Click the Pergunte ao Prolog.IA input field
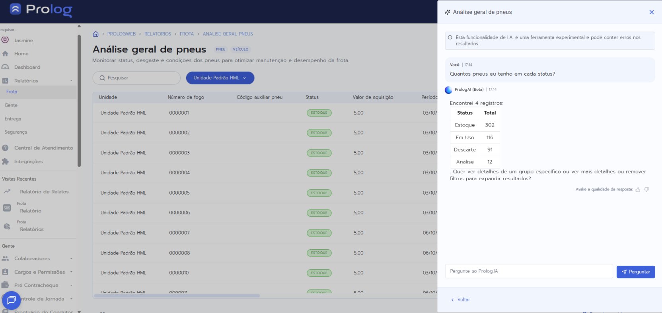662x313 pixels. pyautogui.click(x=528, y=271)
